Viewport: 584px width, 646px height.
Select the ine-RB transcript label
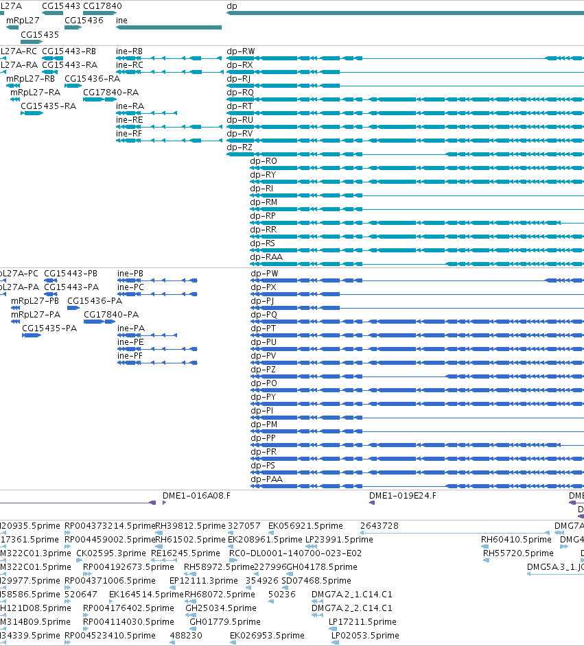pyautogui.click(x=130, y=51)
